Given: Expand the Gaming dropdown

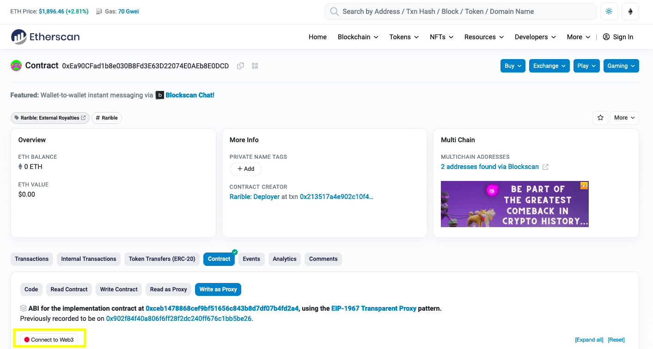Looking at the screenshot, I should tap(621, 66).
